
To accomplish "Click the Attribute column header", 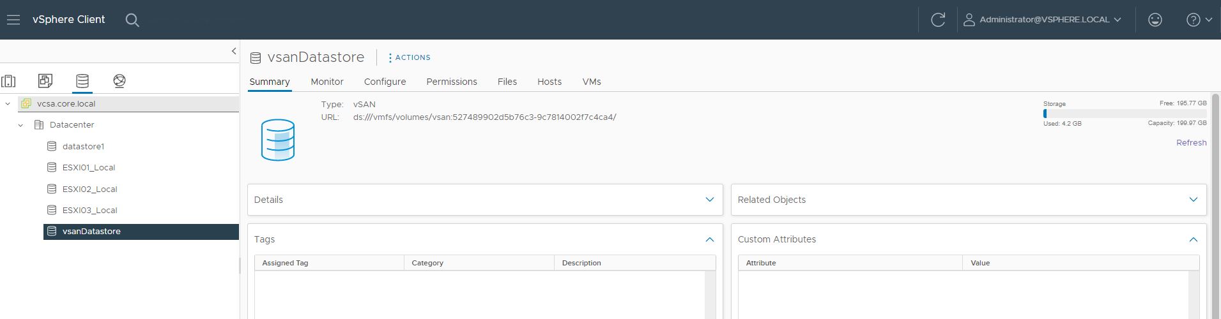I will click(x=850, y=263).
